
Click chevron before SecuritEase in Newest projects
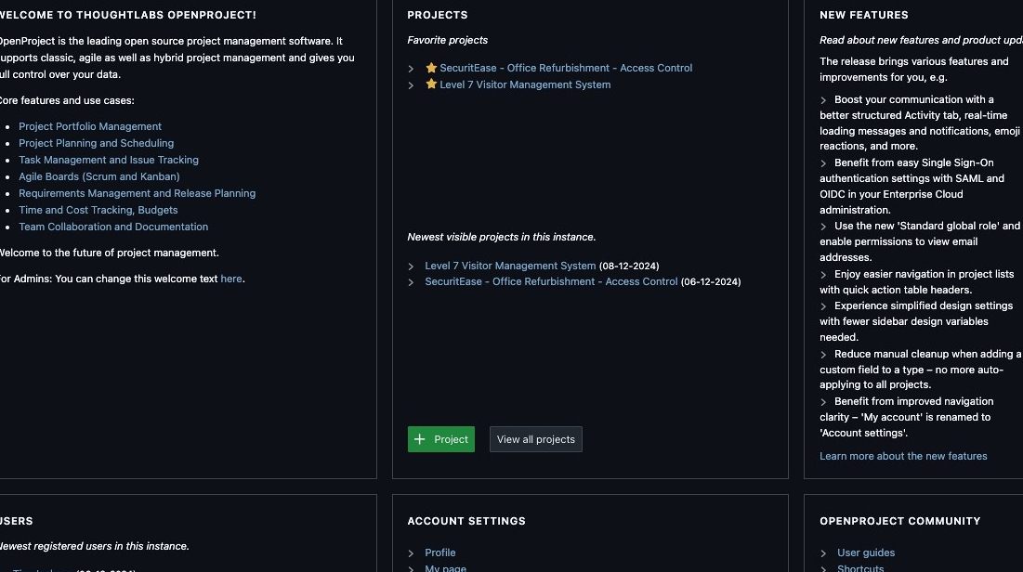point(412,282)
